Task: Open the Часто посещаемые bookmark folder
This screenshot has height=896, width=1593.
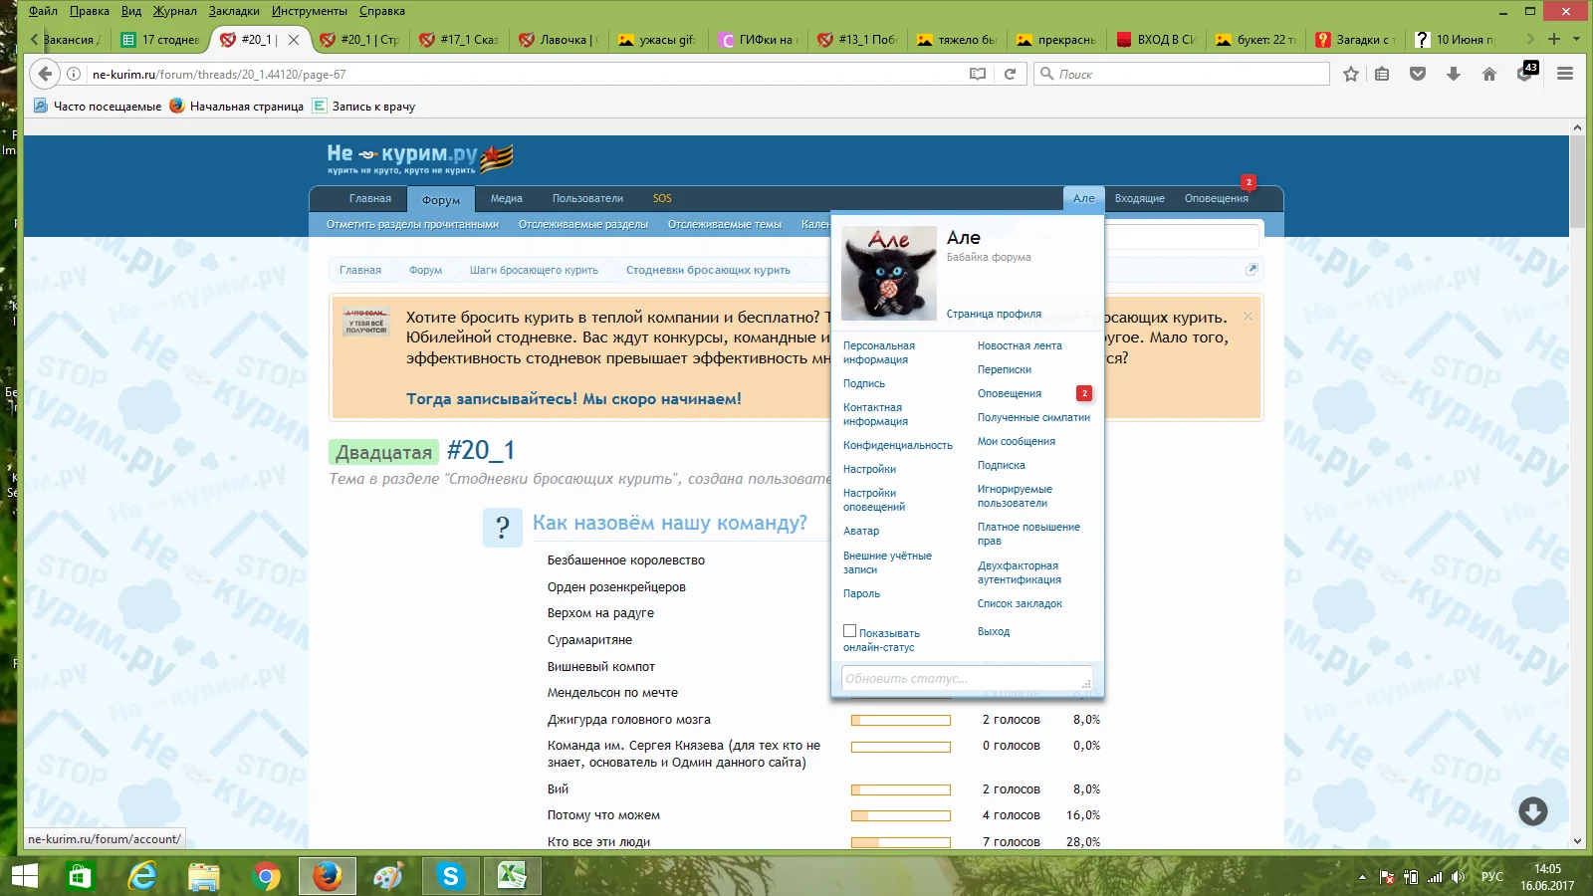Action: [x=98, y=106]
